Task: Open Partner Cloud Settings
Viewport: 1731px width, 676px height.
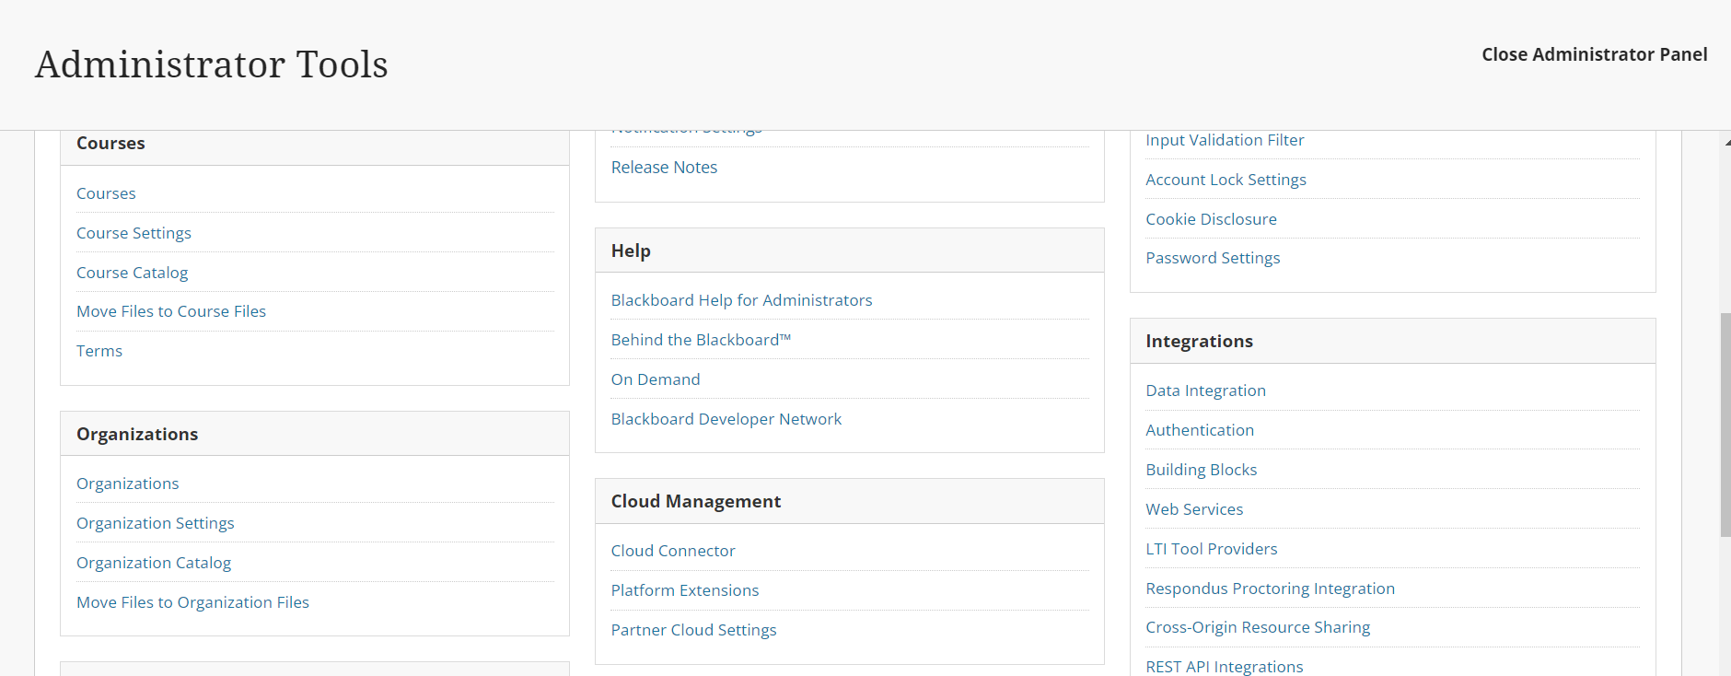Action: point(693,630)
